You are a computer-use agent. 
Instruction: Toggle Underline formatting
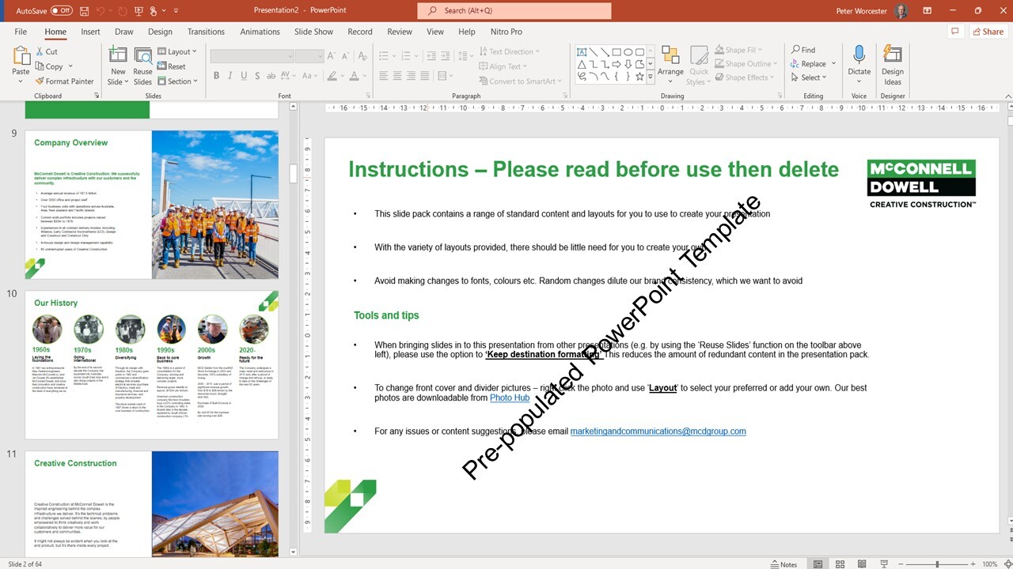(x=245, y=76)
